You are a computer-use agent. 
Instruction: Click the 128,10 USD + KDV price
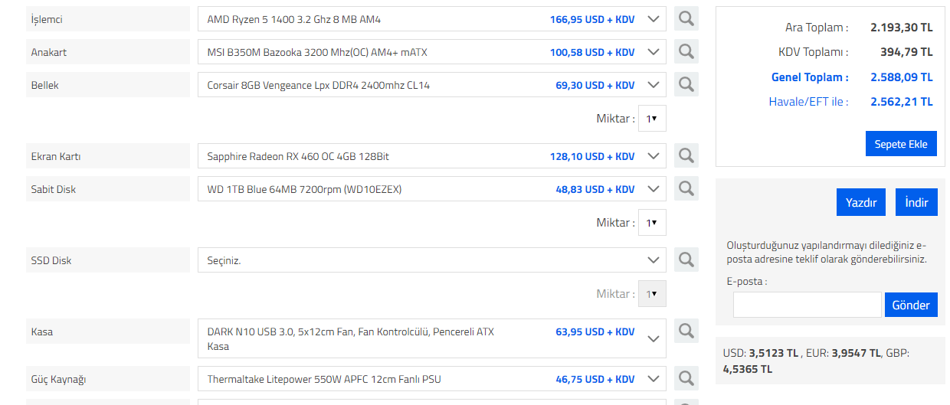click(x=592, y=156)
